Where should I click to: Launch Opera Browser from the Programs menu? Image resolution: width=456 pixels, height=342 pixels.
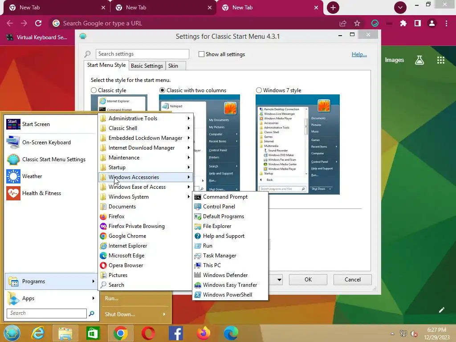[146, 265]
